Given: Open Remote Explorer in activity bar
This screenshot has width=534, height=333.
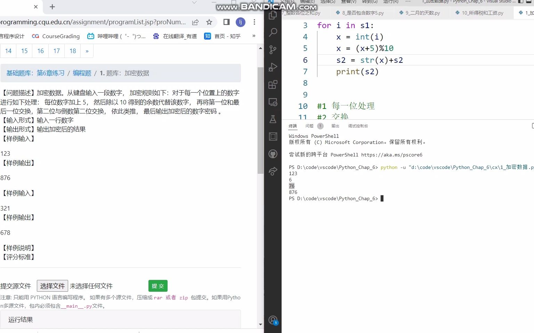Looking at the screenshot, I should tap(273, 102).
